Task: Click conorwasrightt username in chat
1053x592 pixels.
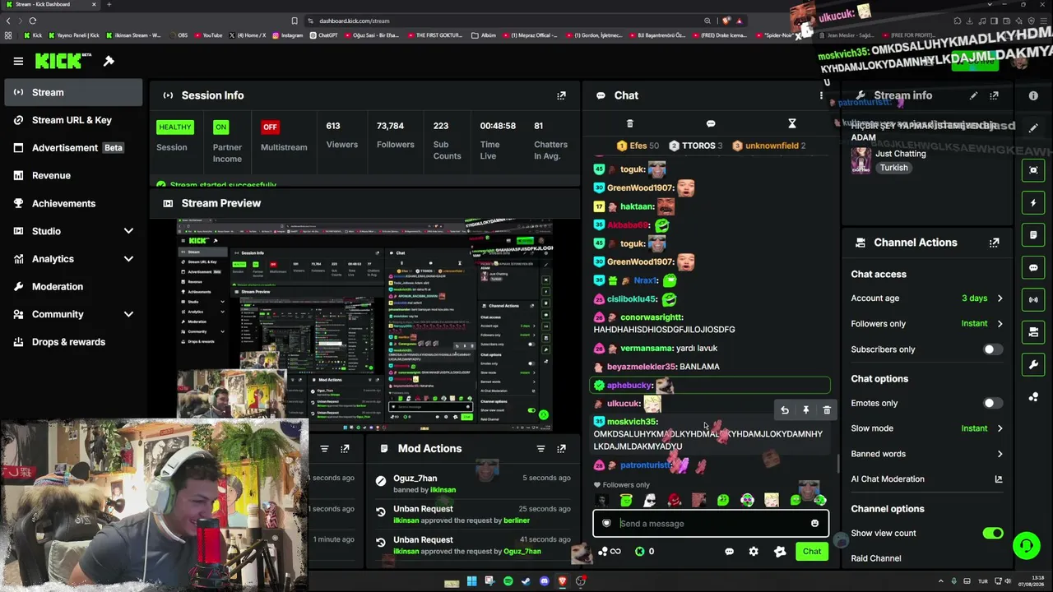Action: (651, 317)
